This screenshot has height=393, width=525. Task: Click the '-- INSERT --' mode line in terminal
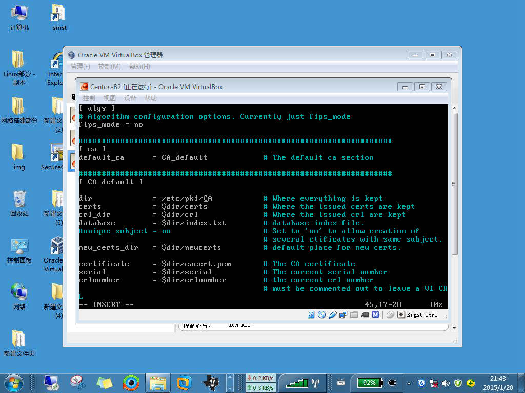pos(107,304)
